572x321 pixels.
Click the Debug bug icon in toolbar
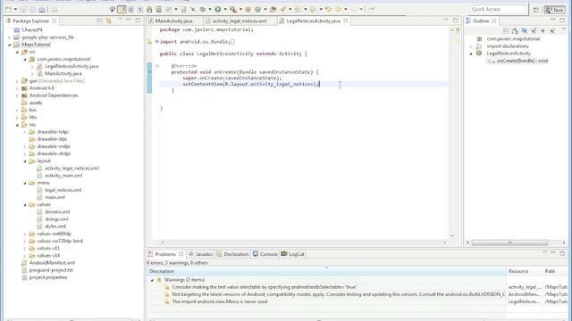click(x=202, y=10)
